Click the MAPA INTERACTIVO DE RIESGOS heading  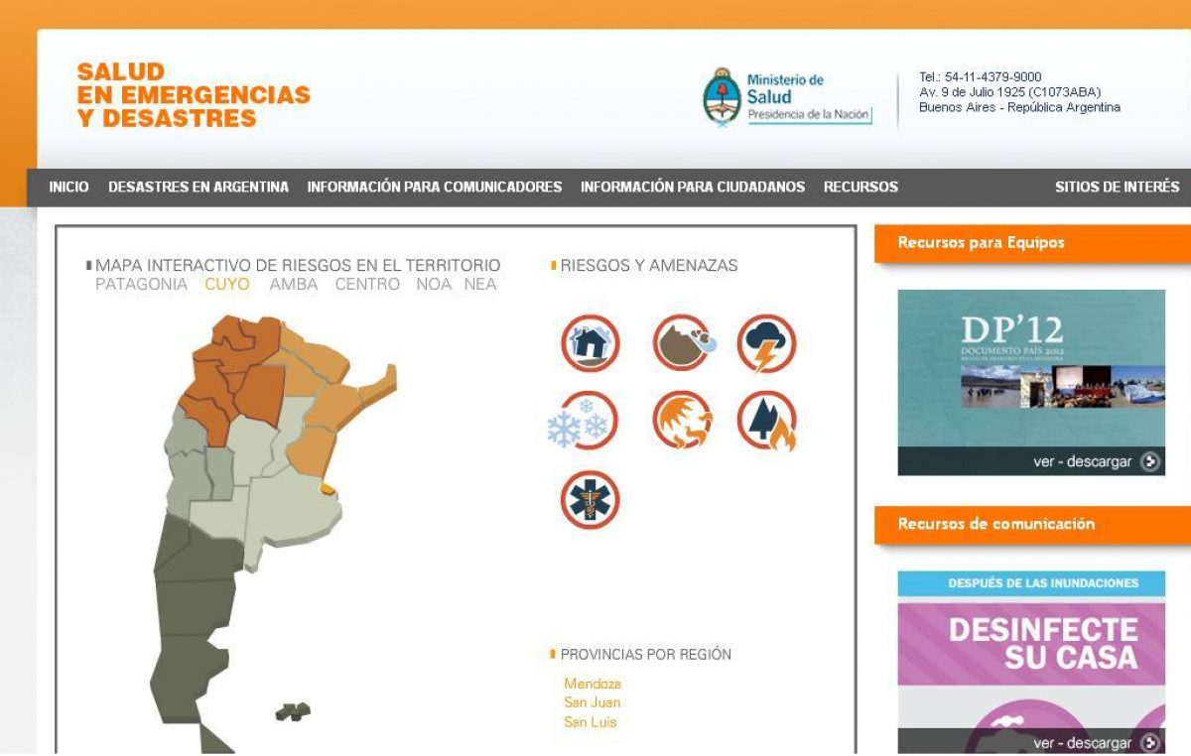[298, 266]
